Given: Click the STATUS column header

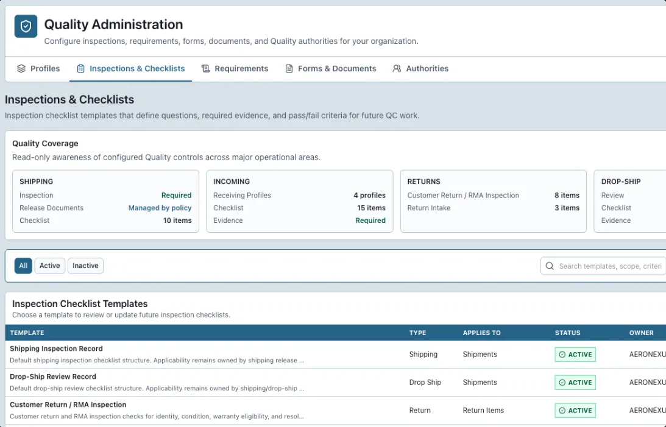Looking at the screenshot, I should pos(567,333).
